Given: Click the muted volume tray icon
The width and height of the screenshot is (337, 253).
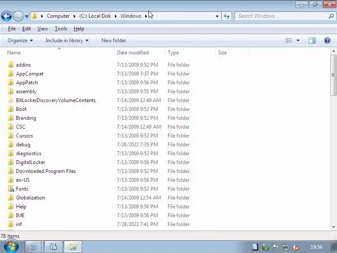Looking at the screenshot, I should click(x=296, y=247).
